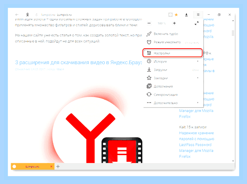Open 'Дополнения' extensions menu item
Image resolution: width=247 pixels, height=184 pixels.
[x=173, y=86]
